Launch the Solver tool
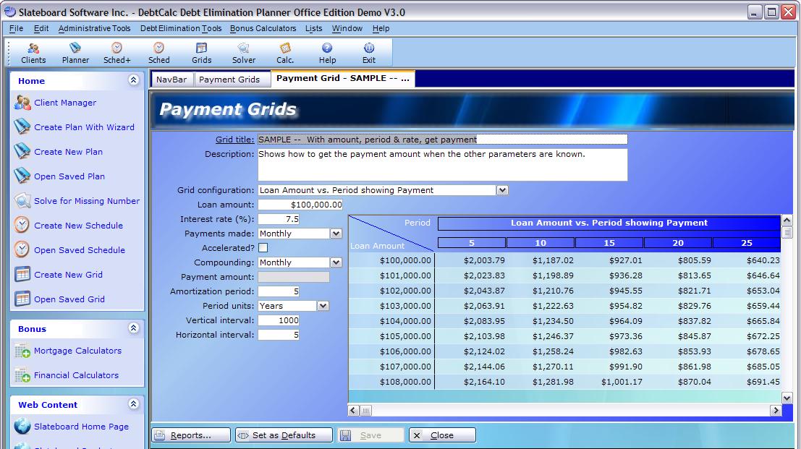 244,53
